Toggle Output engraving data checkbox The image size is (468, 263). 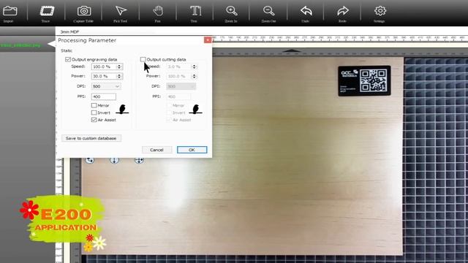coord(68,59)
